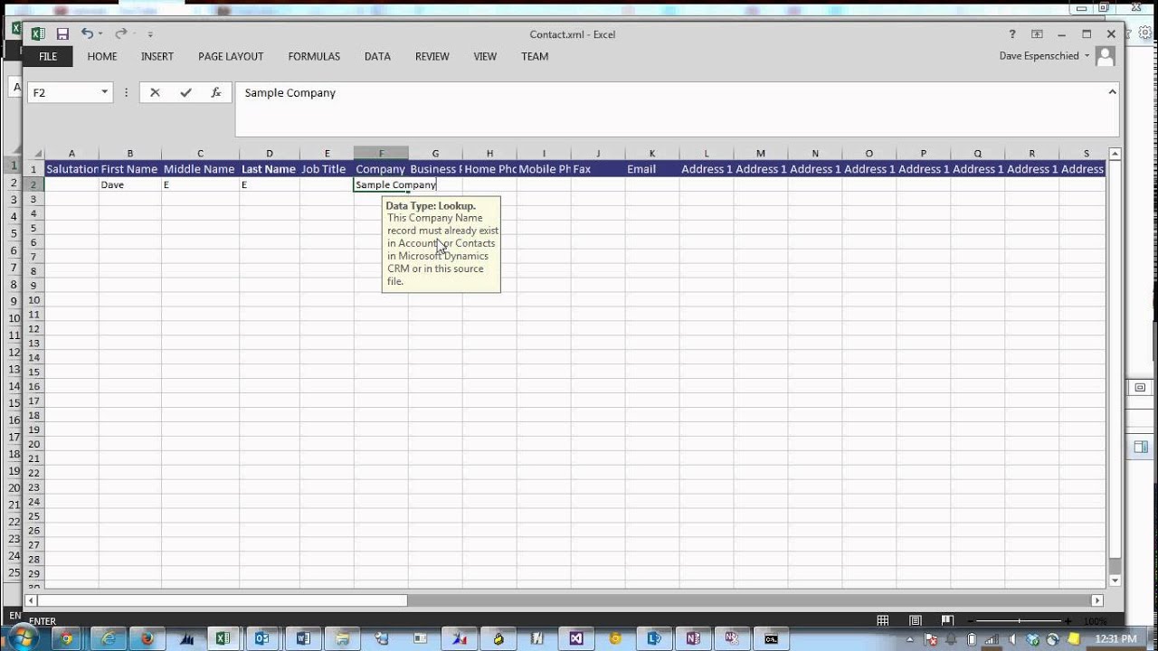Open Lync from the taskbar
This screenshot has width=1158, height=651.
pyautogui.click(x=654, y=638)
